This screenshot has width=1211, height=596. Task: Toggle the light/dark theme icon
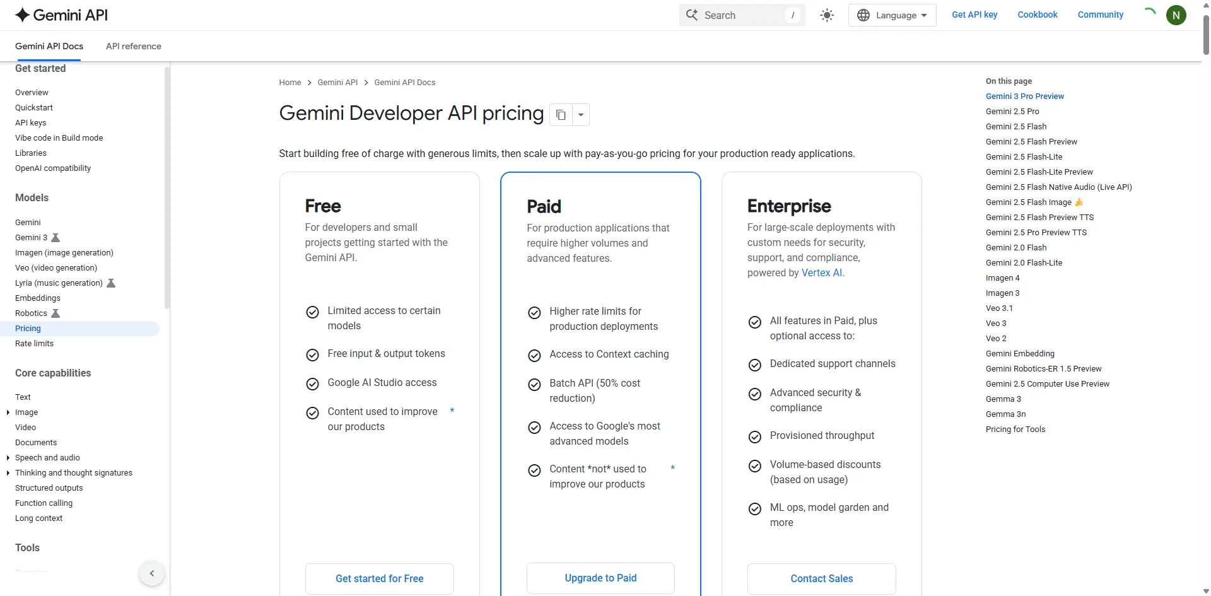827,15
